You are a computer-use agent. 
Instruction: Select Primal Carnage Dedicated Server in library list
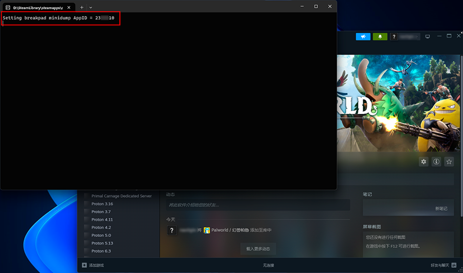click(x=121, y=196)
